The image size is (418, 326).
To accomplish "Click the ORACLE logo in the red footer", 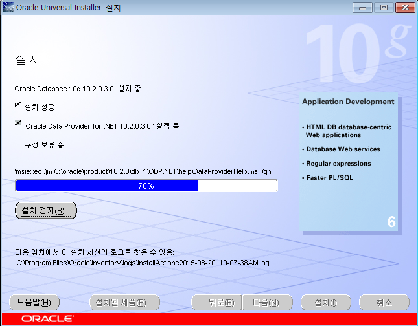I will pyautogui.click(x=47, y=318).
